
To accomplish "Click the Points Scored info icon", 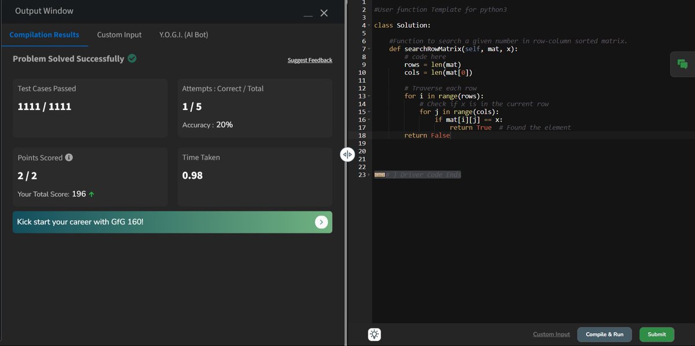I will pos(69,157).
